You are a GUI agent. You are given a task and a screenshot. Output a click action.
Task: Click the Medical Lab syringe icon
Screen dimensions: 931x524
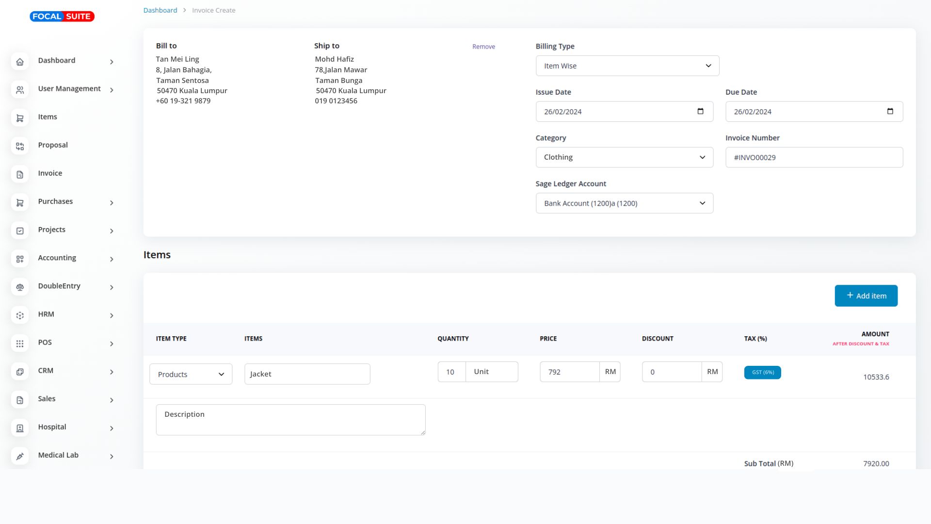tap(20, 456)
